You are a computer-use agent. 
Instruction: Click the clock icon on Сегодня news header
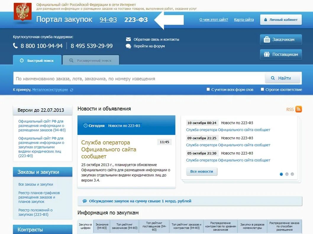point(86,125)
